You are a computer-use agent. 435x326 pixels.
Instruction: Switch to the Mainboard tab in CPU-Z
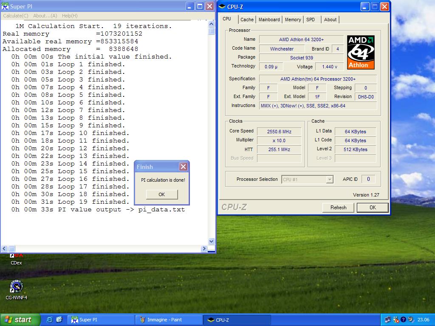[x=269, y=20]
